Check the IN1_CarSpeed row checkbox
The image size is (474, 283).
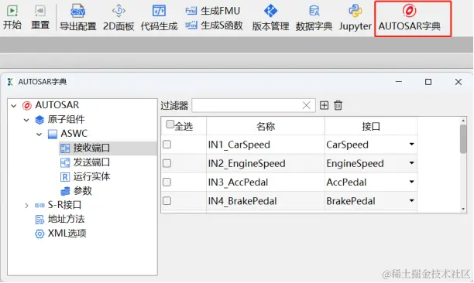click(167, 145)
